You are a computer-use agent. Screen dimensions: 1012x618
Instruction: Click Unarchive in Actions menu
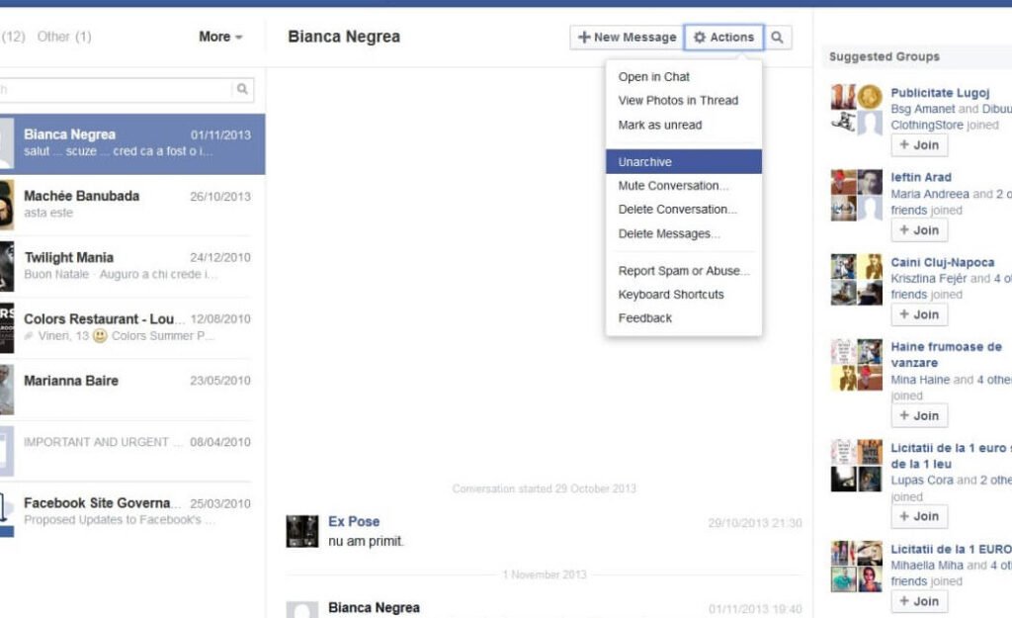coord(684,162)
